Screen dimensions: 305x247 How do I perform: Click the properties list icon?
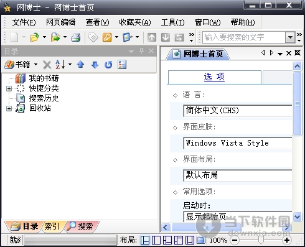click(x=122, y=65)
